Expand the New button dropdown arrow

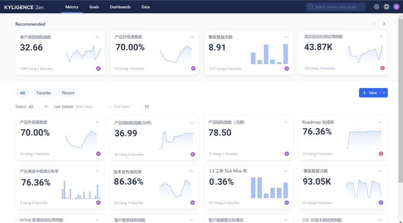coord(384,93)
